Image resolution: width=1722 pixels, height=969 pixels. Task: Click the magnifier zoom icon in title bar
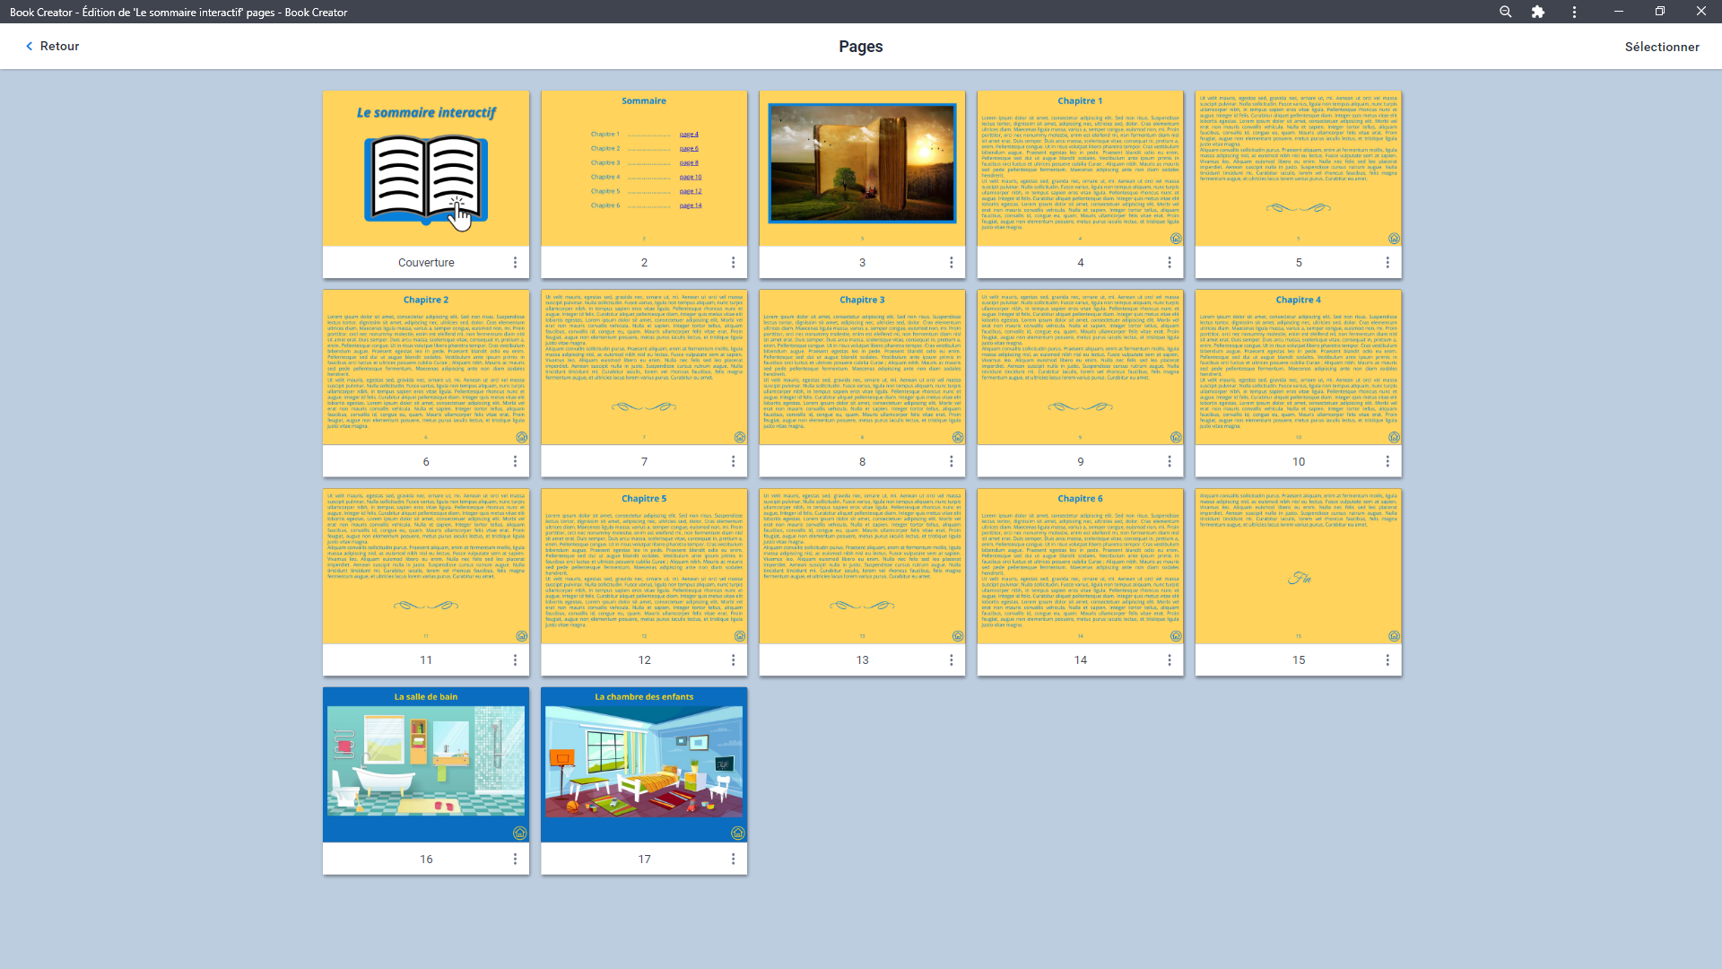pos(1505,12)
